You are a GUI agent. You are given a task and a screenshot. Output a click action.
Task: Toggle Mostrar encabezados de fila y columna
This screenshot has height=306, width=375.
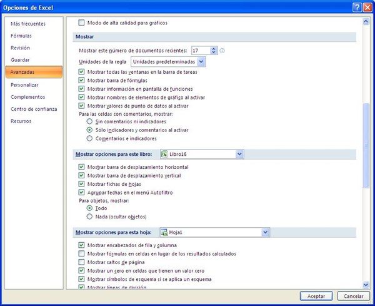81,245
